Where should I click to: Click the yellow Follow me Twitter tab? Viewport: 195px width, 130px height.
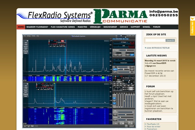192,26
